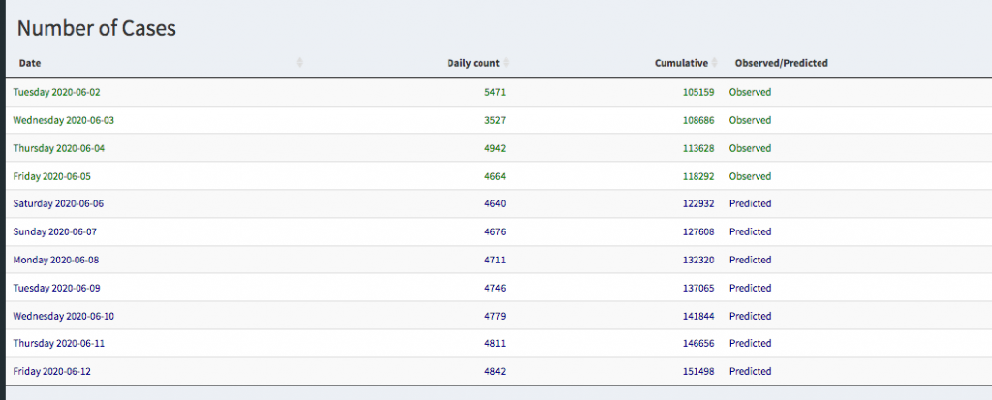Click the daily count value 4711
The image size is (992, 400).
coord(494,260)
